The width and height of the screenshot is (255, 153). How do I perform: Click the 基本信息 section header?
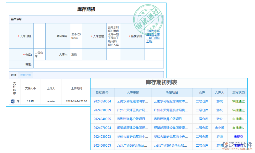tap(16, 19)
